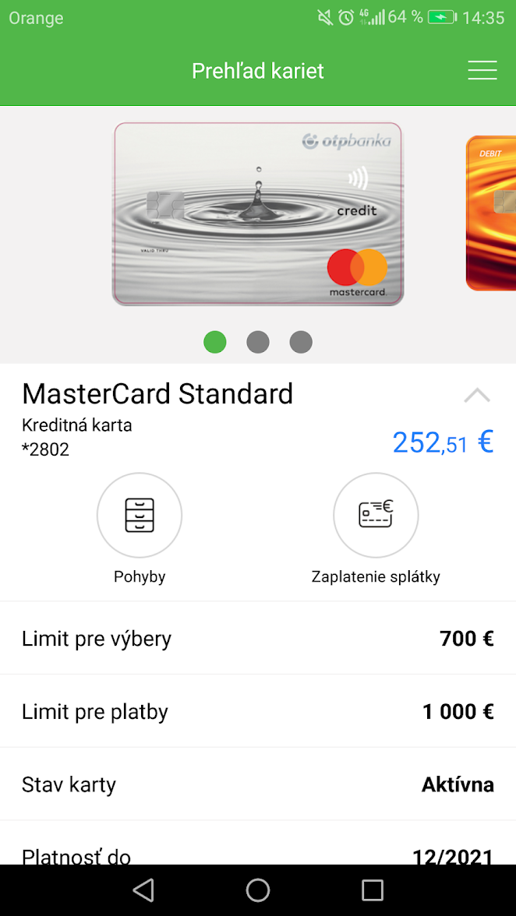This screenshot has width=516, height=916.
Task: Tap the 252,51 € balance amount
Action: [x=443, y=442]
